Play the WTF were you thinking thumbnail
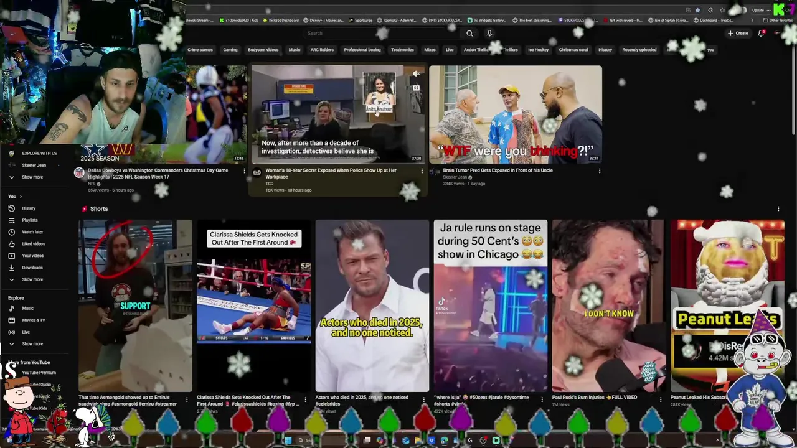 [x=516, y=114]
